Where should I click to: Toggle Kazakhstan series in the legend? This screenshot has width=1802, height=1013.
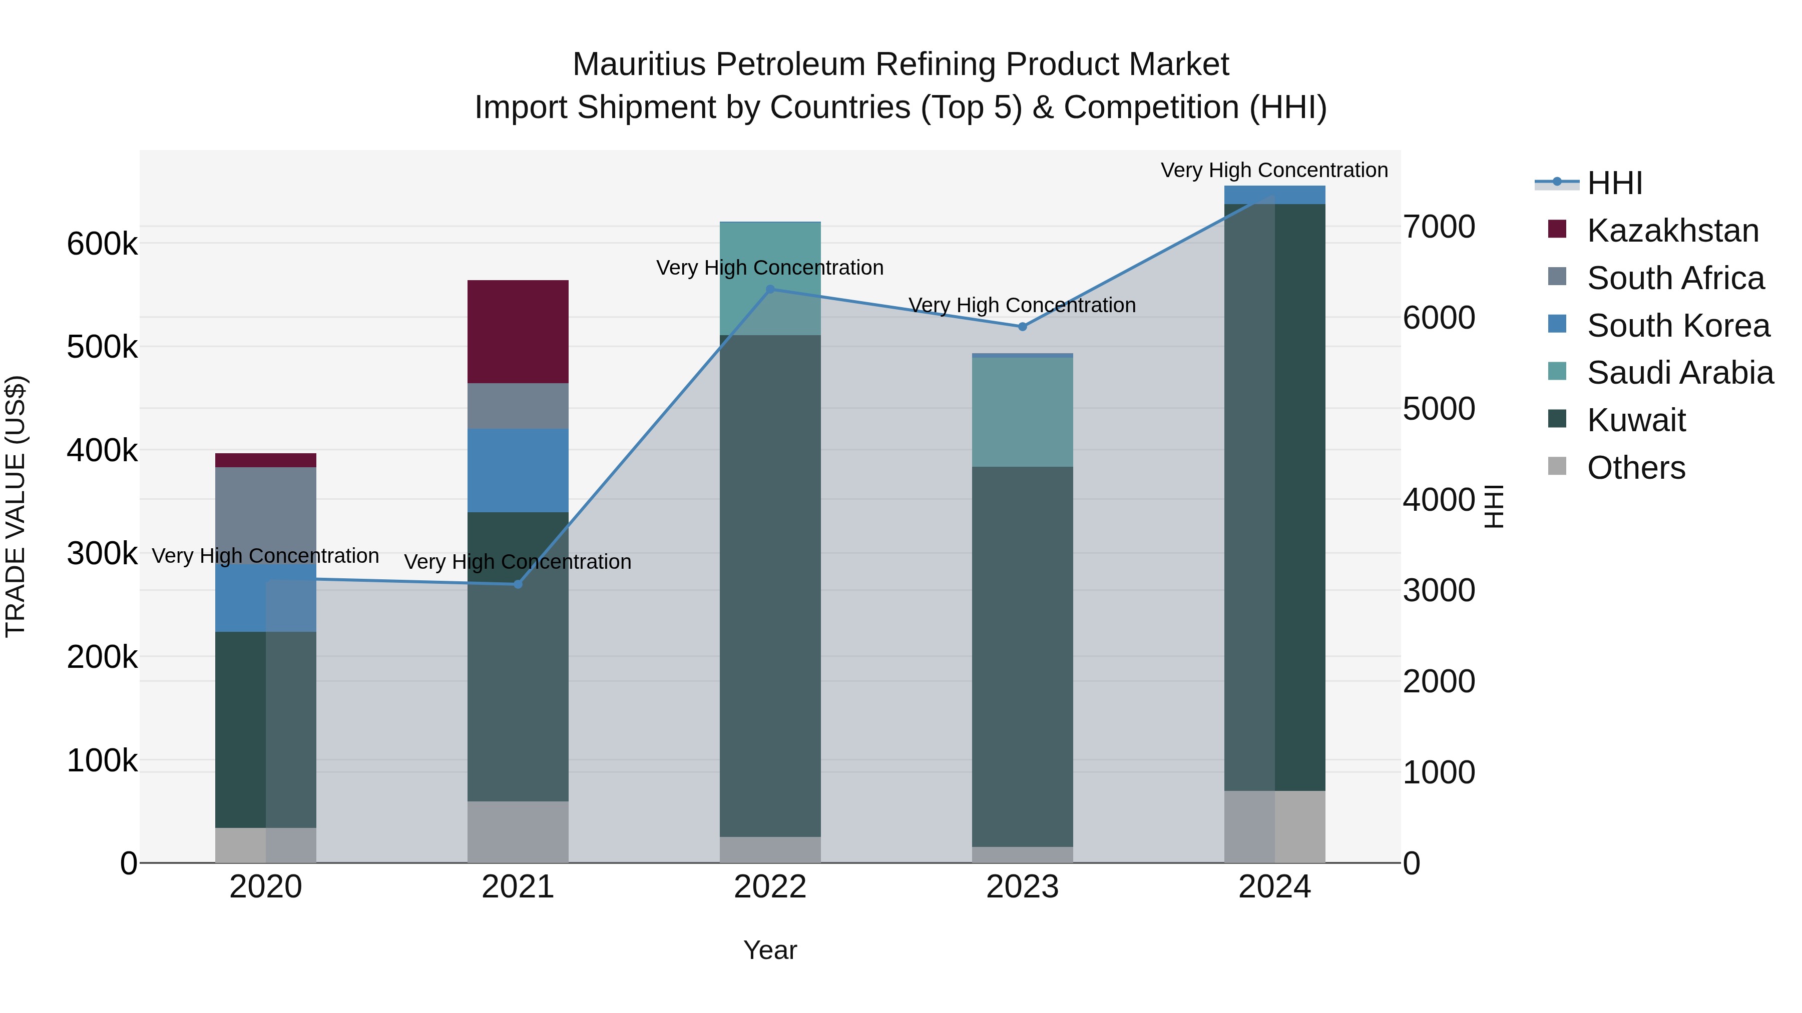[x=1654, y=230]
